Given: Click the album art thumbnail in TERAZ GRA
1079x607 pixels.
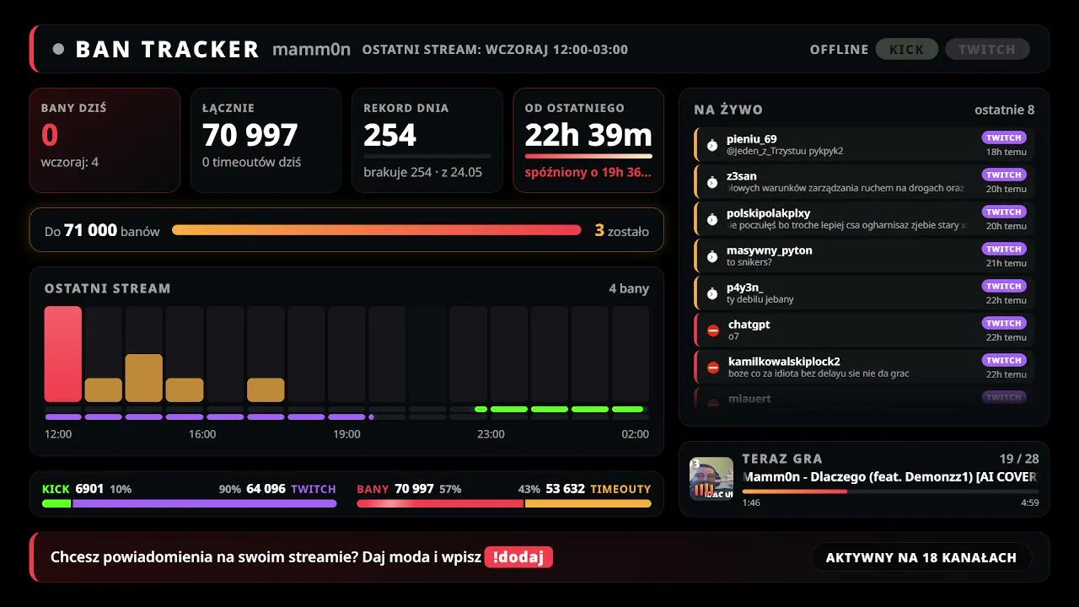Looking at the screenshot, I should coord(711,479).
